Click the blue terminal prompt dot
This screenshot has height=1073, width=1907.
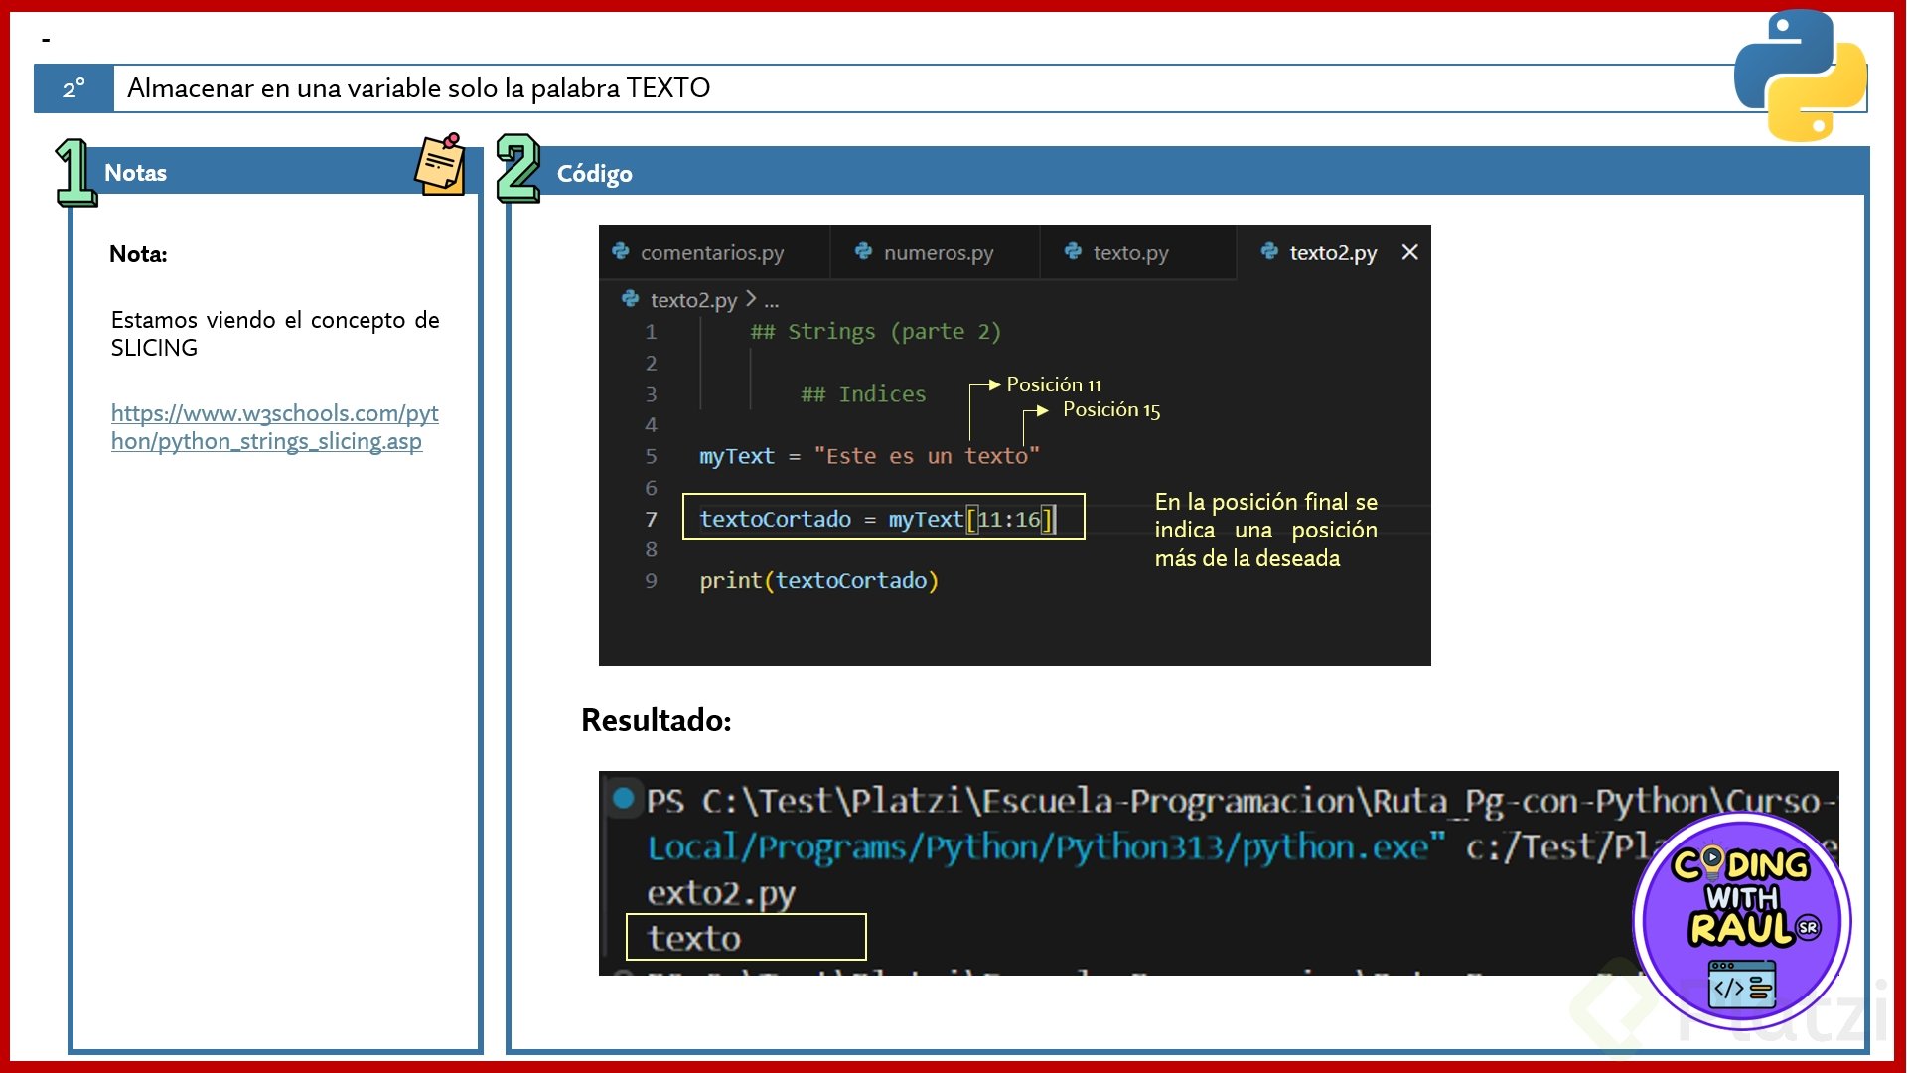point(623,798)
